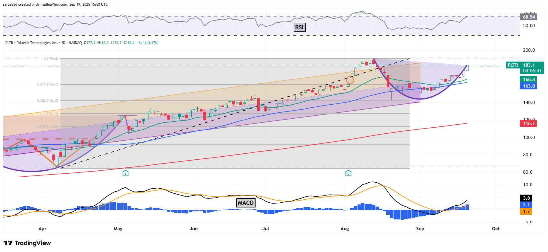Click the earnings E marker near August
The width and height of the screenshot is (548, 252).
[348, 173]
